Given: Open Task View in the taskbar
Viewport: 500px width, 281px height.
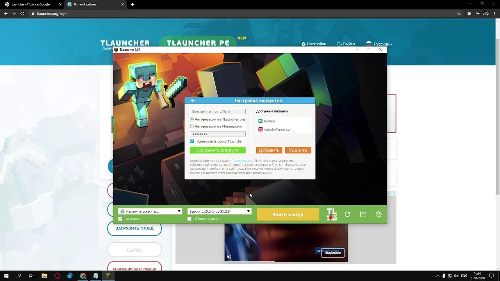Looking at the screenshot, I should [31, 276].
